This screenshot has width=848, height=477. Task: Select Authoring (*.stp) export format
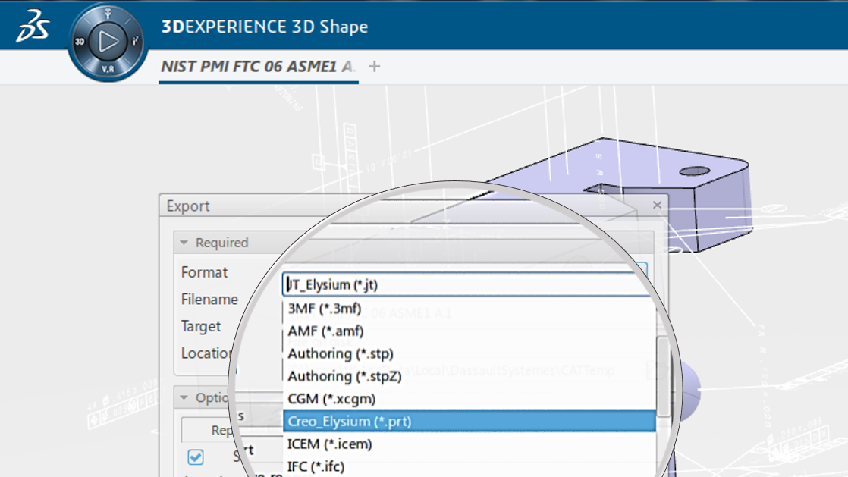[469, 354]
